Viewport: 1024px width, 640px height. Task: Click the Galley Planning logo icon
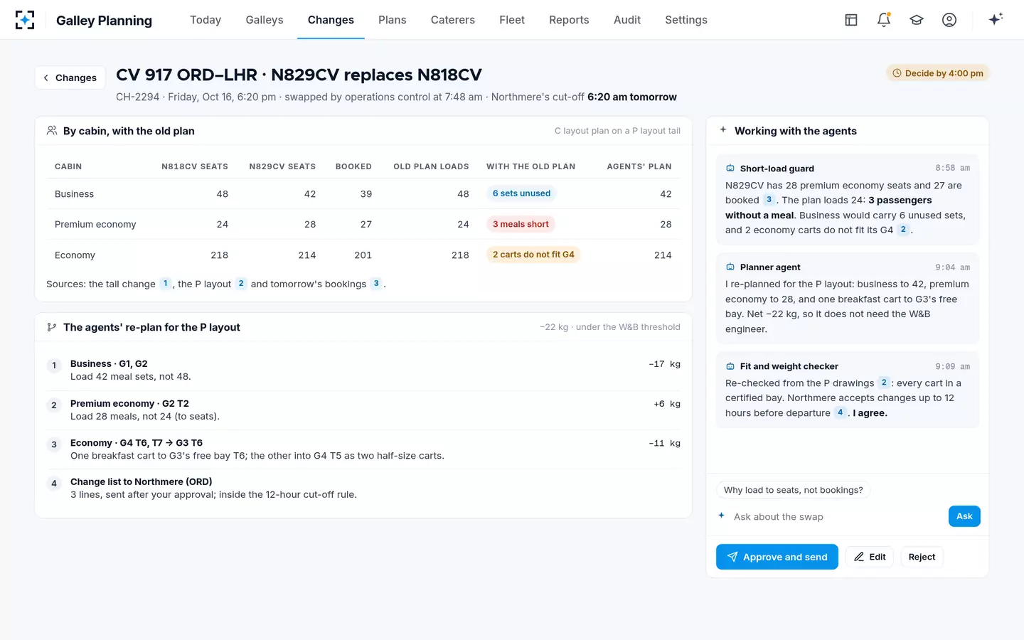pyautogui.click(x=25, y=20)
